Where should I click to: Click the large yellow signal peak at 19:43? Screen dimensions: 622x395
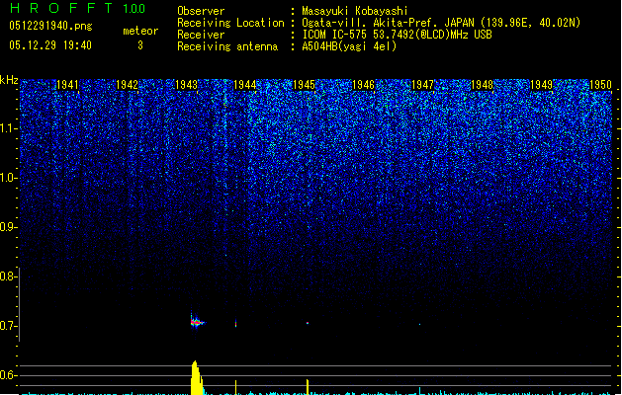[x=197, y=377]
